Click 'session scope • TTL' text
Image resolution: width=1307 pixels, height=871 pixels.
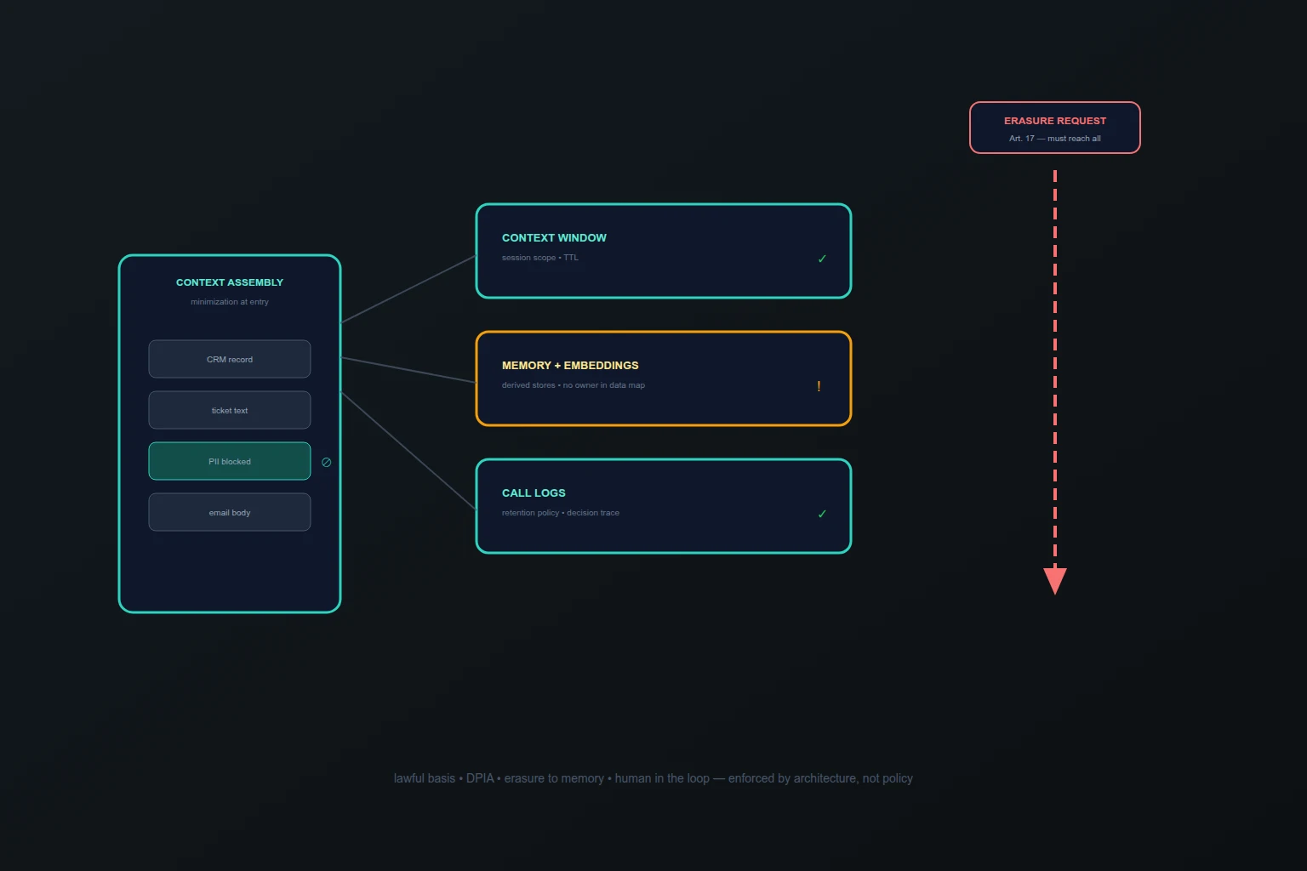540,258
